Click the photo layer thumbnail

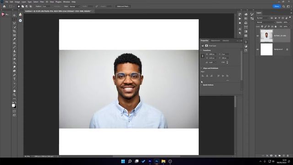266,36
